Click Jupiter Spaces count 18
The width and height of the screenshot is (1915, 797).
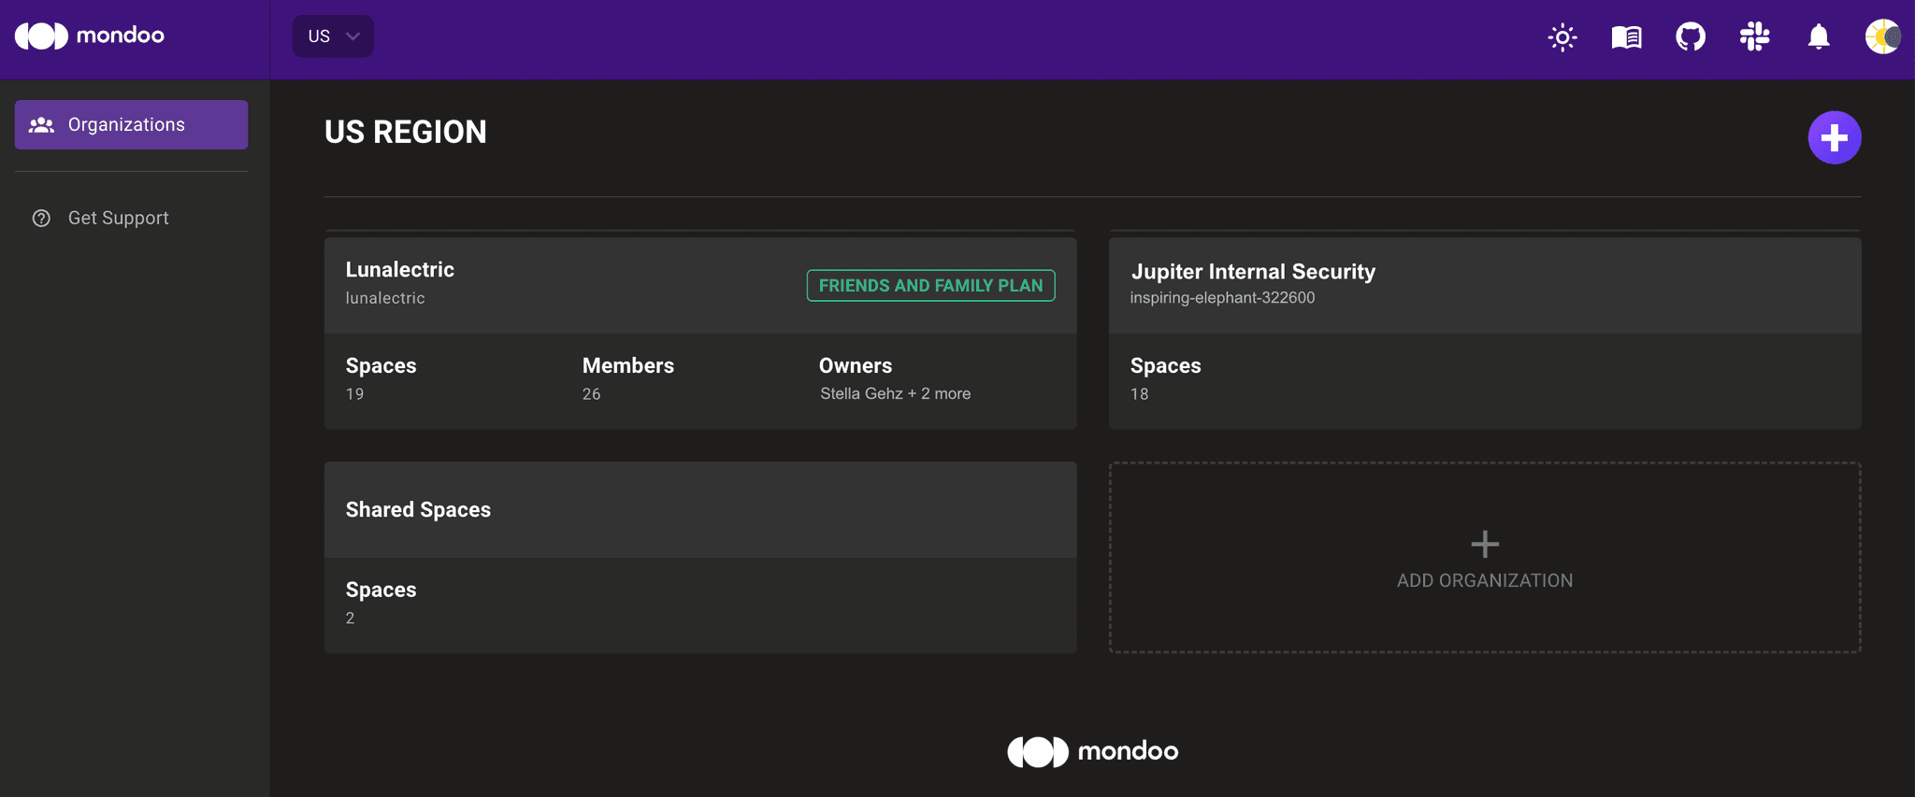1140,394
